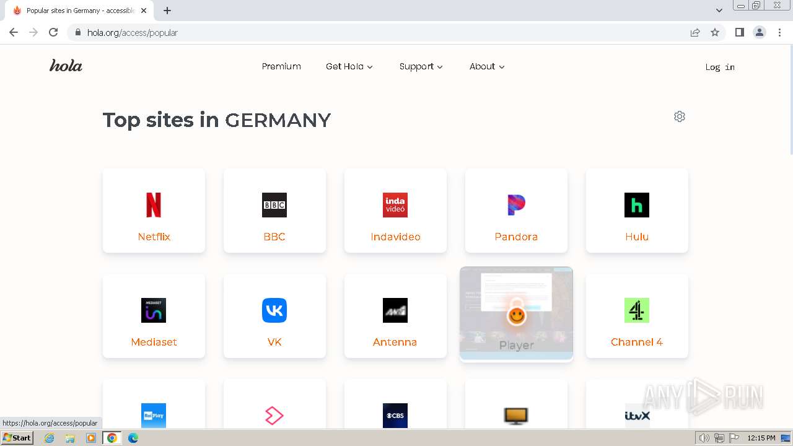Open the Player tile preview thumbnail

pyautogui.click(x=516, y=313)
